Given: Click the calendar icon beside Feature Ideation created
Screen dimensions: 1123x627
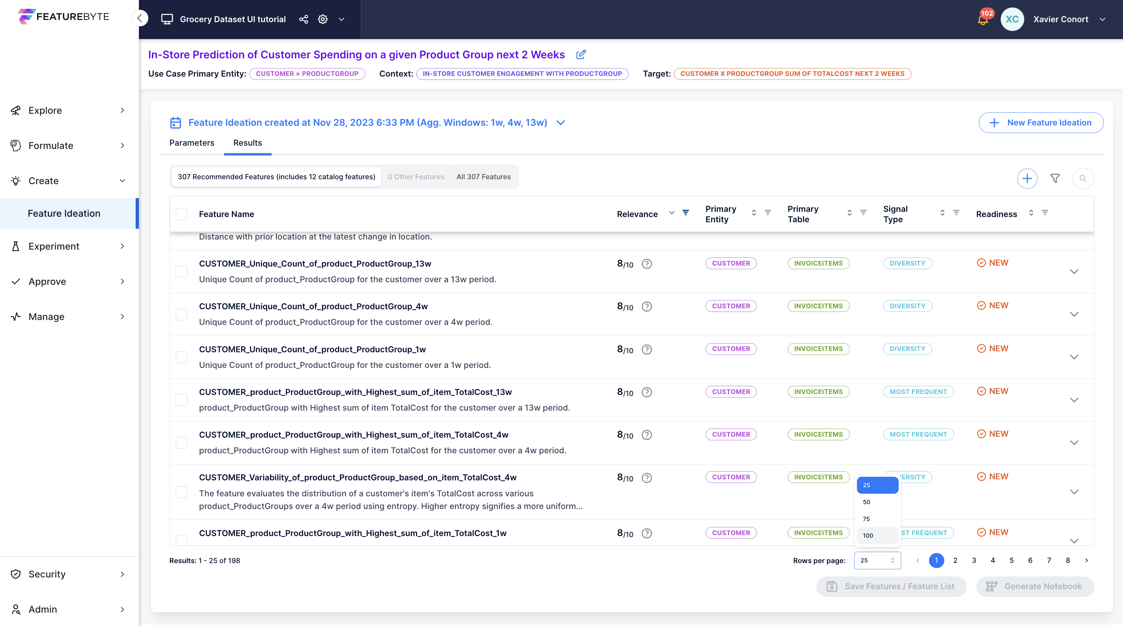Looking at the screenshot, I should click(175, 123).
